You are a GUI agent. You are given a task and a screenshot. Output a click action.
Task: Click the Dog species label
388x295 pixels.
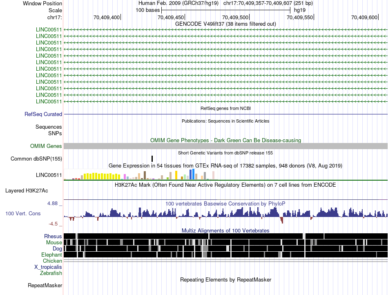[x=58, y=249]
